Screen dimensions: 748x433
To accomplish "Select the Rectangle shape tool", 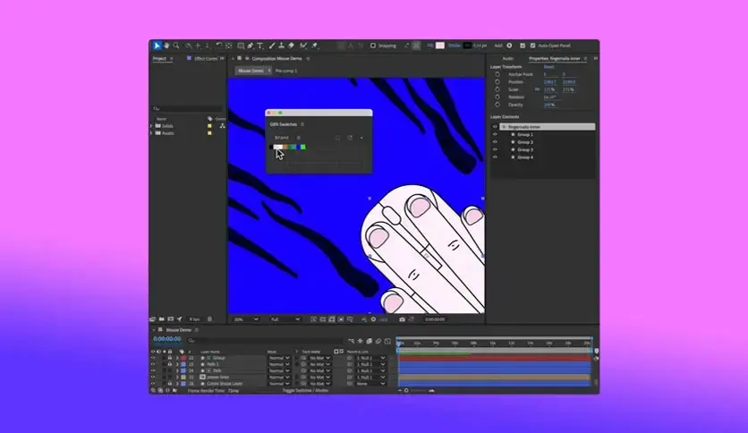I will [241, 46].
